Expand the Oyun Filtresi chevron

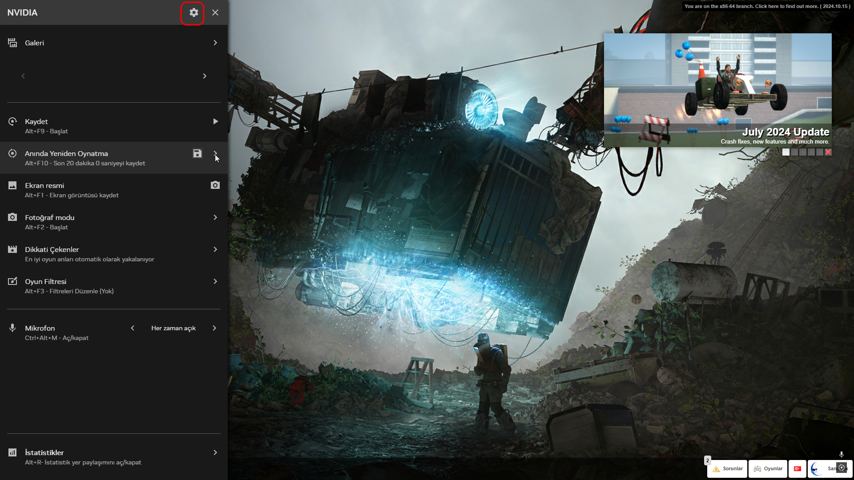click(x=215, y=281)
